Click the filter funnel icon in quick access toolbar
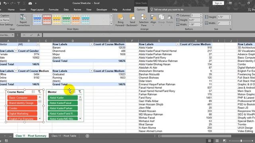 (x=19, y=3)
